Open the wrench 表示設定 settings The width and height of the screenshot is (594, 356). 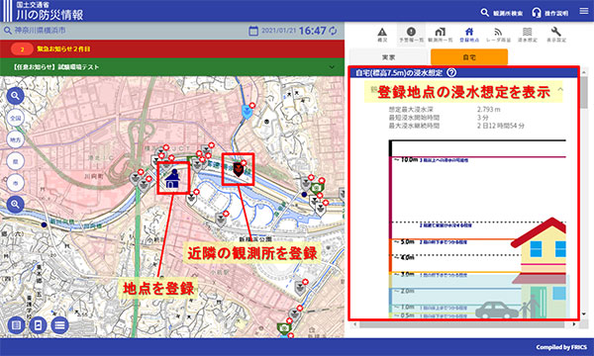pyautogui.click(x=556, y=35)
